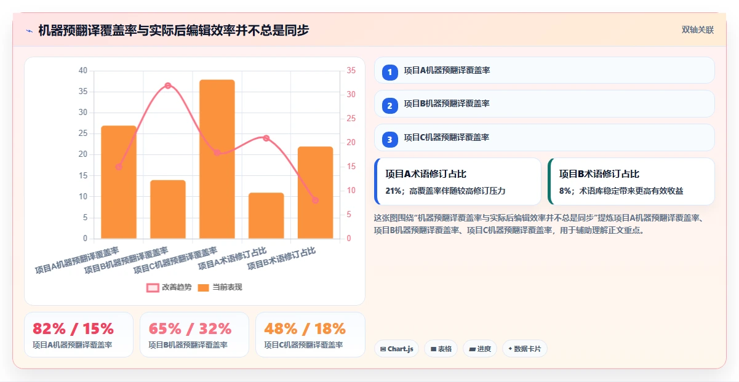Click the Chart.js tag
Screen dimensions: 739x382
[x=396, y=349]
